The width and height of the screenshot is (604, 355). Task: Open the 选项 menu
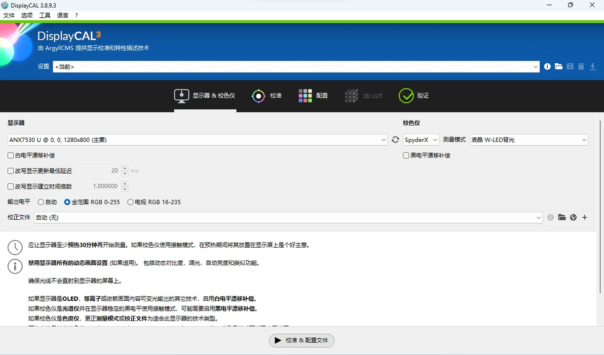click(x=27, y=15)
